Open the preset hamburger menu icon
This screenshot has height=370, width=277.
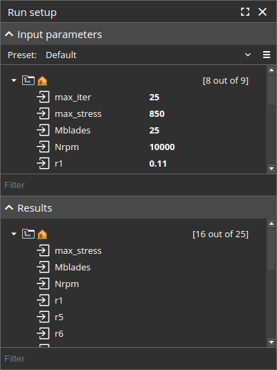[x=267, y=55]
